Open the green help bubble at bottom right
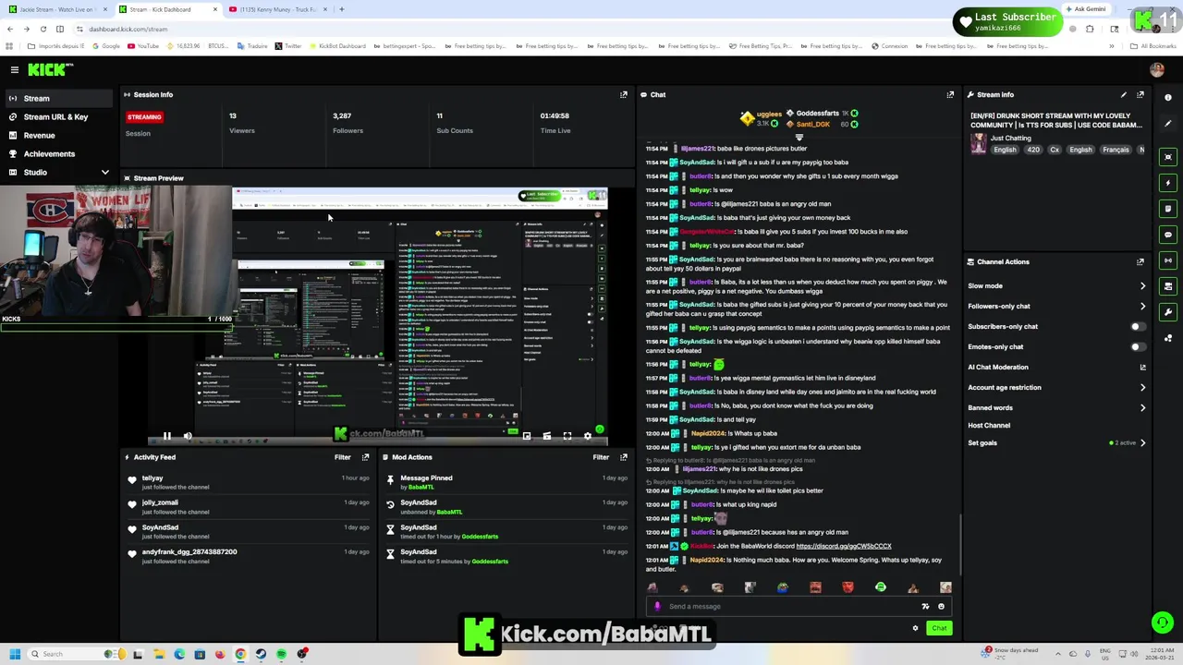 [1163, 623]
